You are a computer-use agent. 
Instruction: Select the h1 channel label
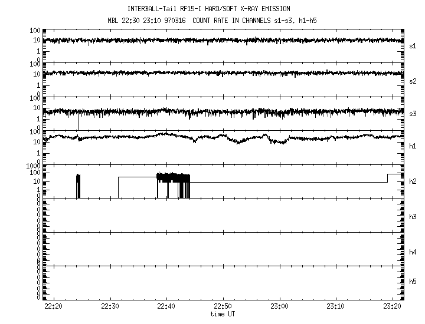413,146
